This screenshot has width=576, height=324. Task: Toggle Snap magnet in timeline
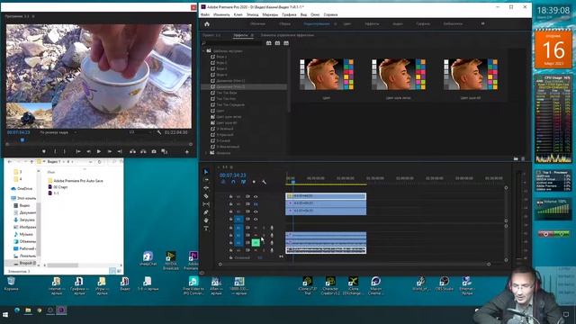pos(233,182)
